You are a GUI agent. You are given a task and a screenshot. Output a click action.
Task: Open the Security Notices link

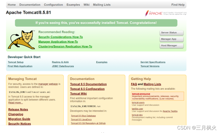click(x=20, y=124)
